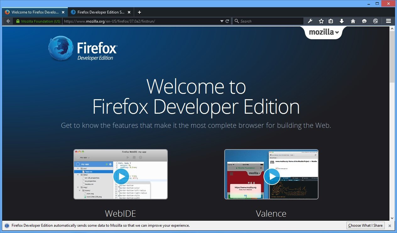Play the WebIDE introduction video
Screen dimensions: 397x233
(121, 176)
